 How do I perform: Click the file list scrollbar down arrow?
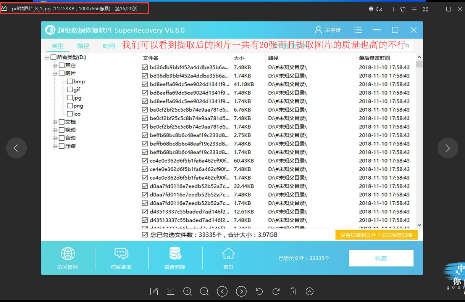tap(419, 225)
